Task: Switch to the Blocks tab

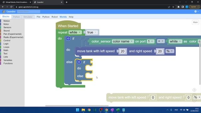Action: [6, 17]
